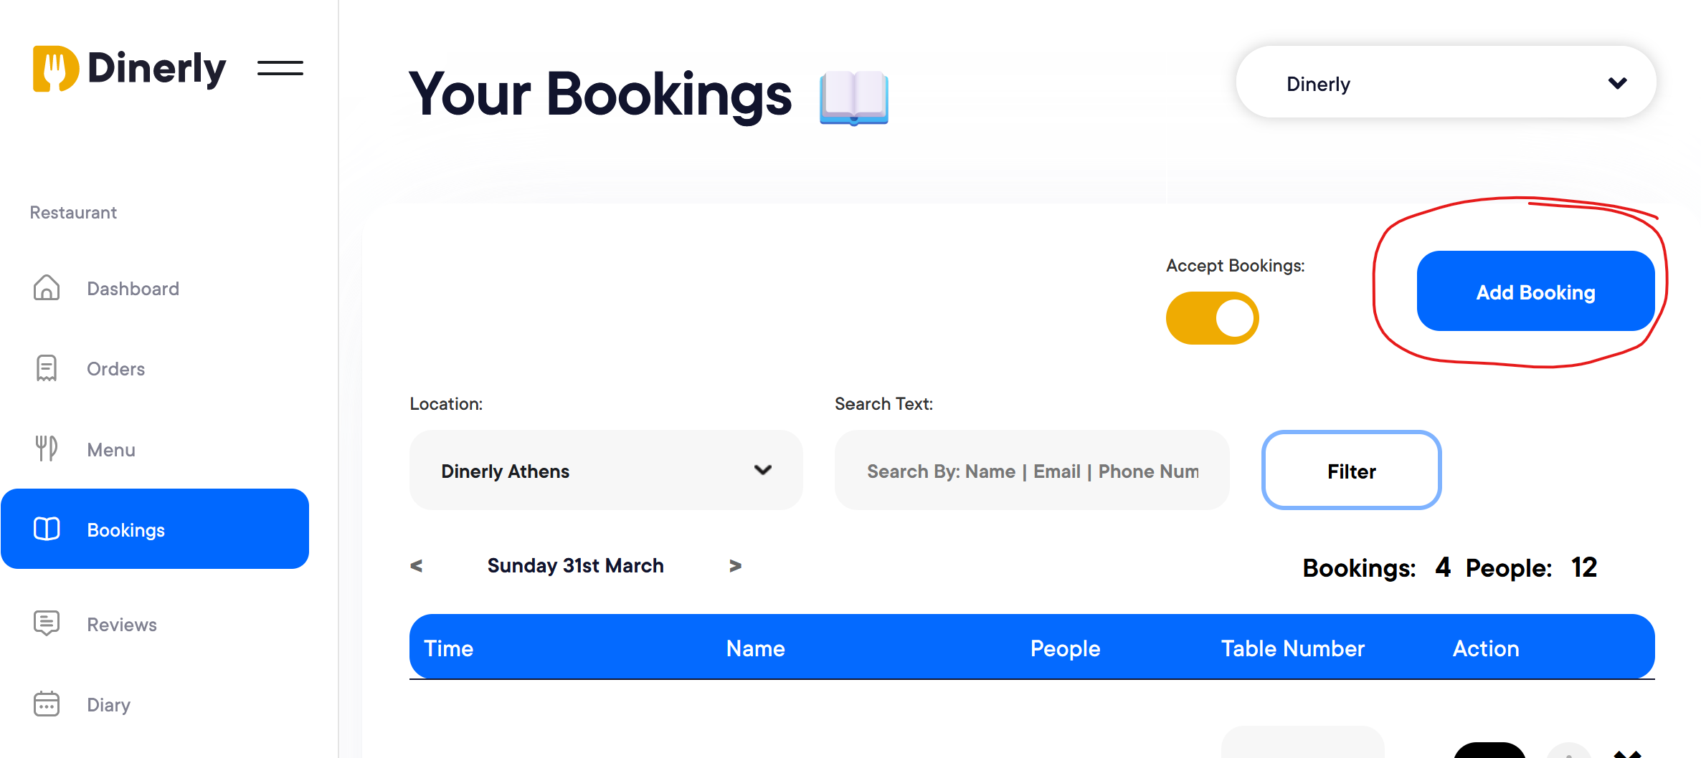Click the Bookings open-book icon

[x=47, y=529]
